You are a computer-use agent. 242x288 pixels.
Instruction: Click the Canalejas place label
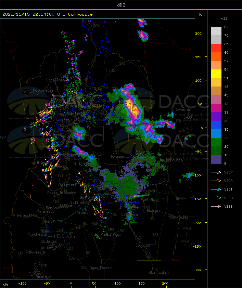[179, 217]
